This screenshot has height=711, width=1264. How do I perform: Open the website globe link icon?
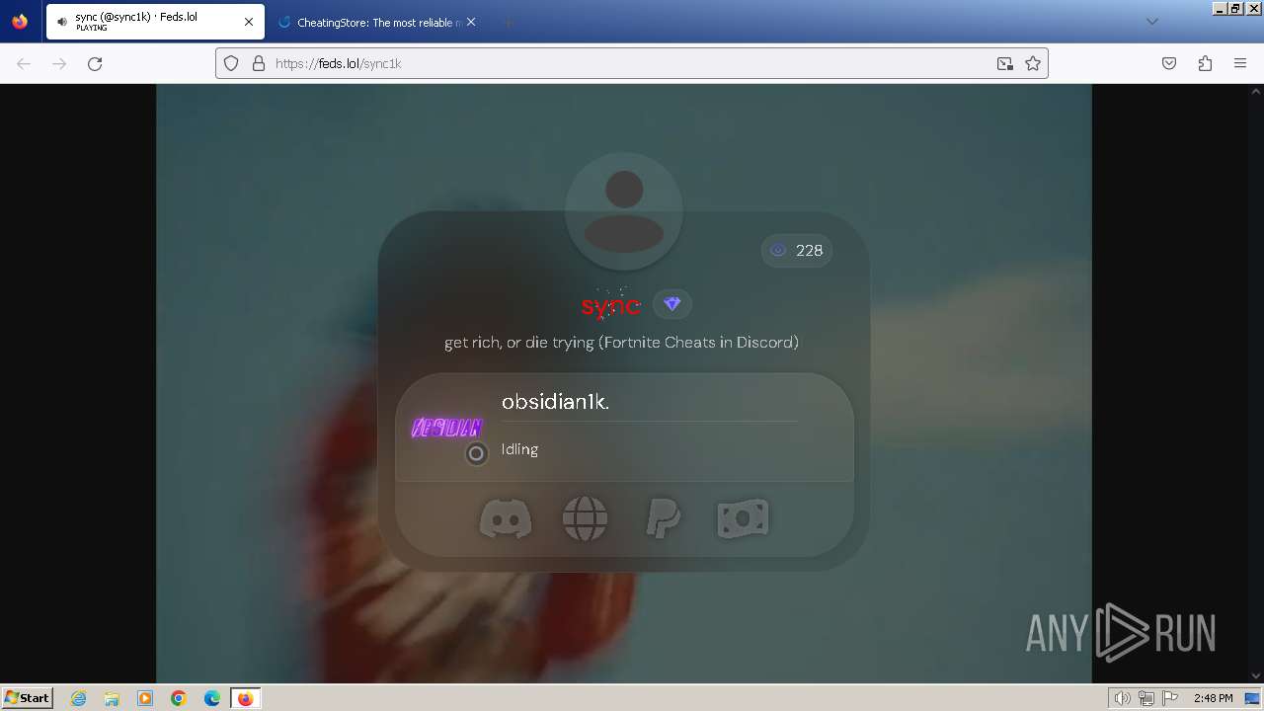tap(585, 518)
